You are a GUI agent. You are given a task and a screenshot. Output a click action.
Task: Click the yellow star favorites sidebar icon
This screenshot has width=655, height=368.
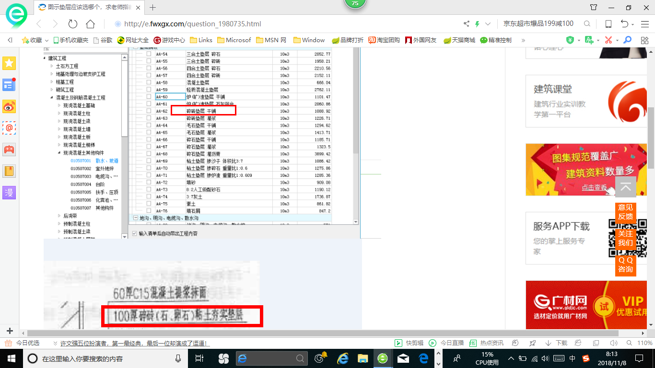pos(10,63)
